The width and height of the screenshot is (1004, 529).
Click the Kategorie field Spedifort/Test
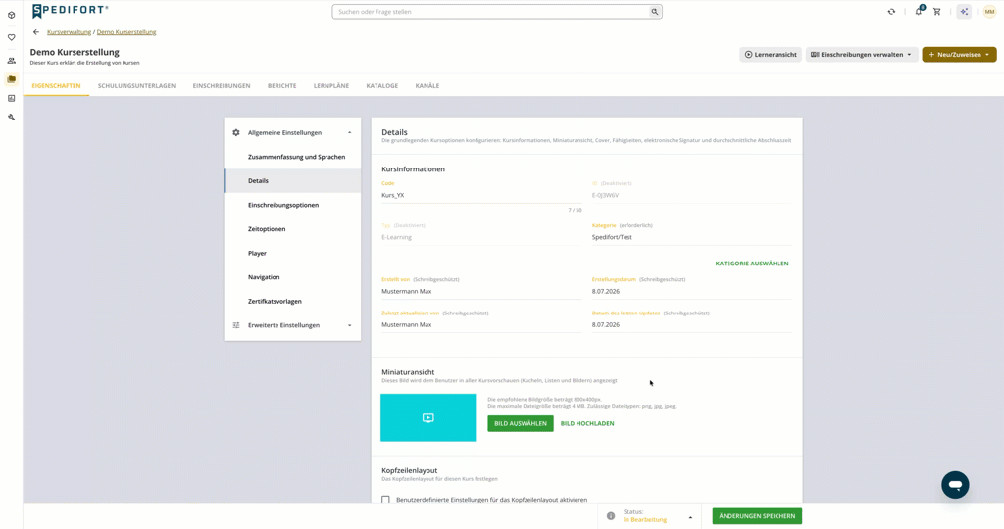[691, 237]
